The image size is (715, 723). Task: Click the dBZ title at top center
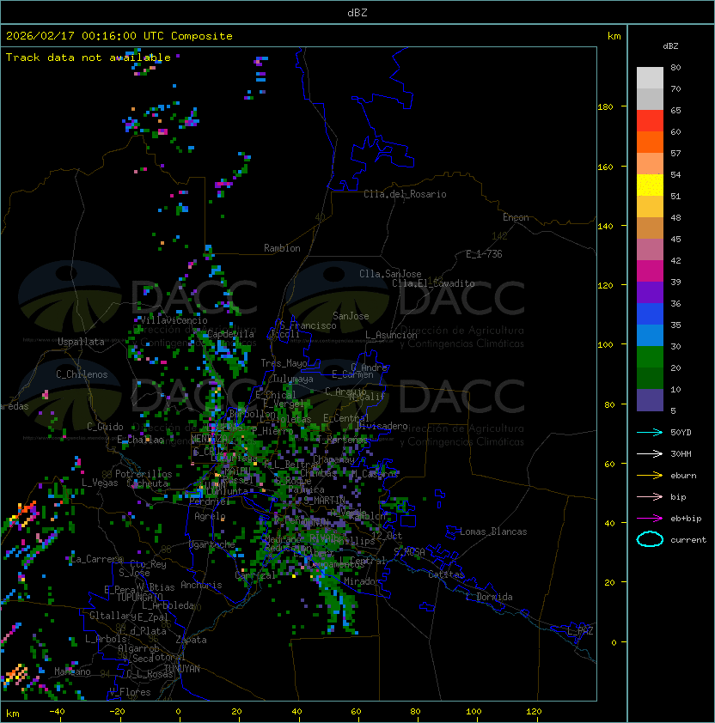pos(357,13)
